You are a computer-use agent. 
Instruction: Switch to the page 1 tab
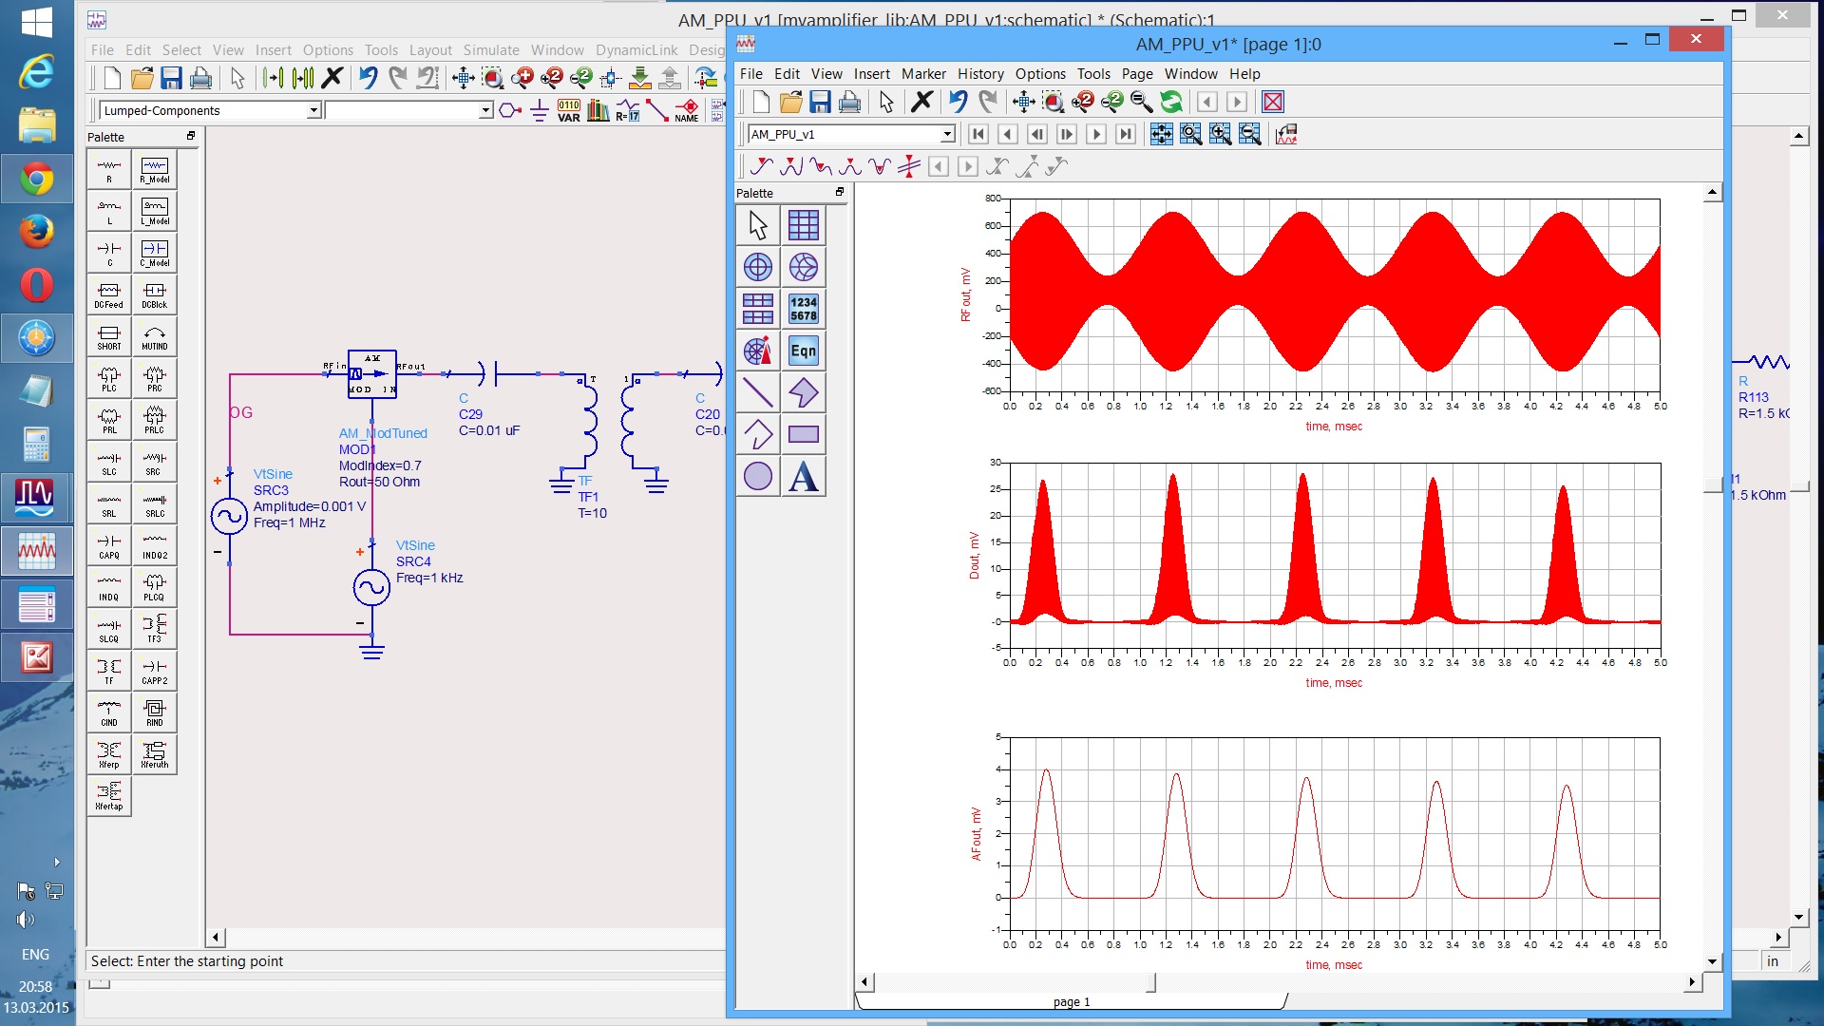click(1072, 1001)
